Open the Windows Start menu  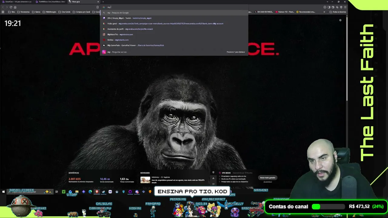pos(3,192)
